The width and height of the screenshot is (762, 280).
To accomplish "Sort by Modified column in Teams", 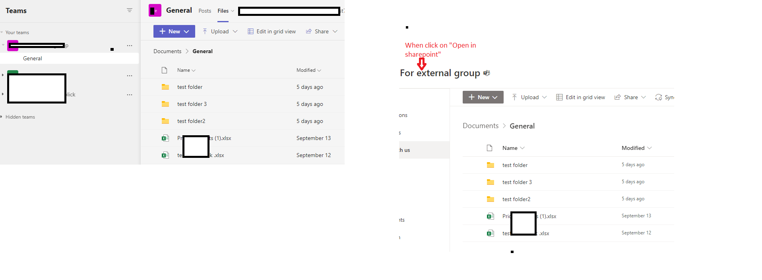I will coord(308,70).
